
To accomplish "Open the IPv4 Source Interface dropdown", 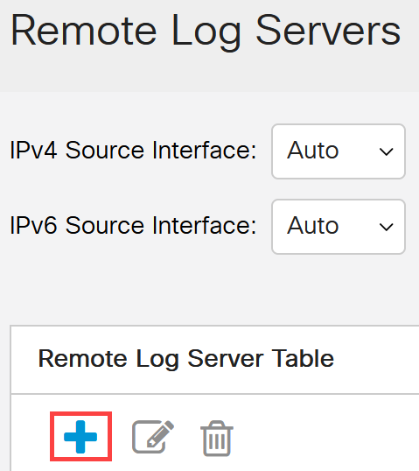I will 339,151.
